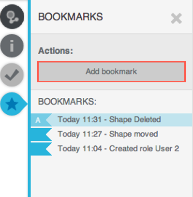This screenshot has height=197, width=193.
Task: Select the Shape moved bookmark entry
Action: coord(111,134)
